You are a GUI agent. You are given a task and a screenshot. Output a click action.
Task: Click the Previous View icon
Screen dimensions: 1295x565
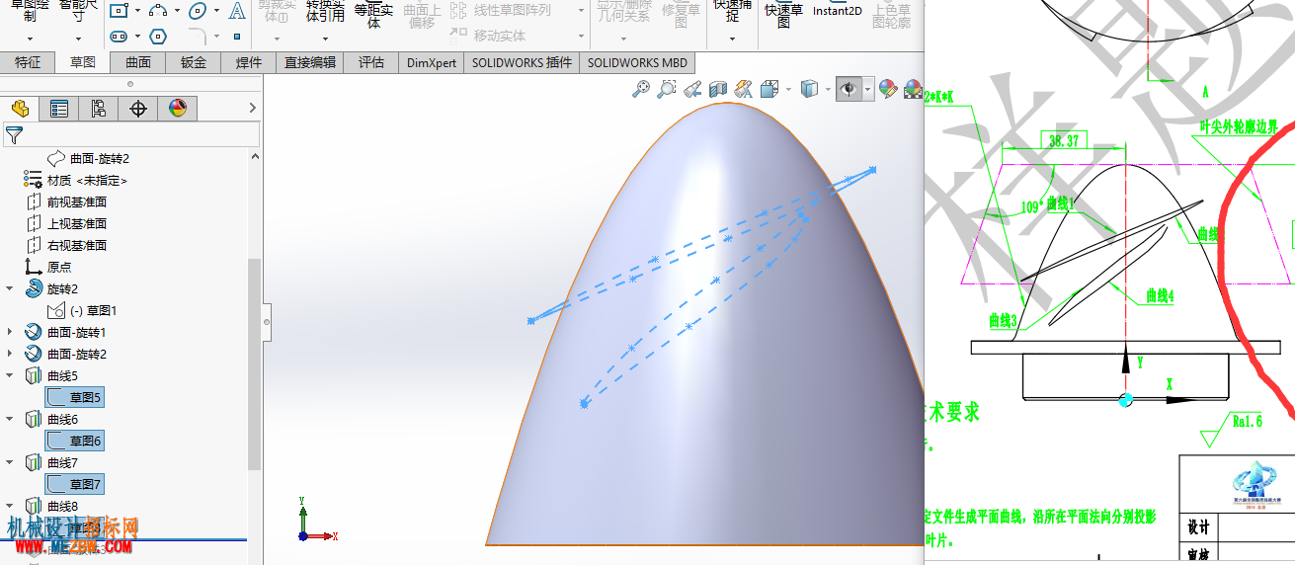click(692, 89)
